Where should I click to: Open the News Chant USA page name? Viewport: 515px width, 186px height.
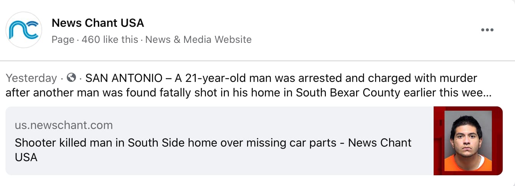click(98, 23)
